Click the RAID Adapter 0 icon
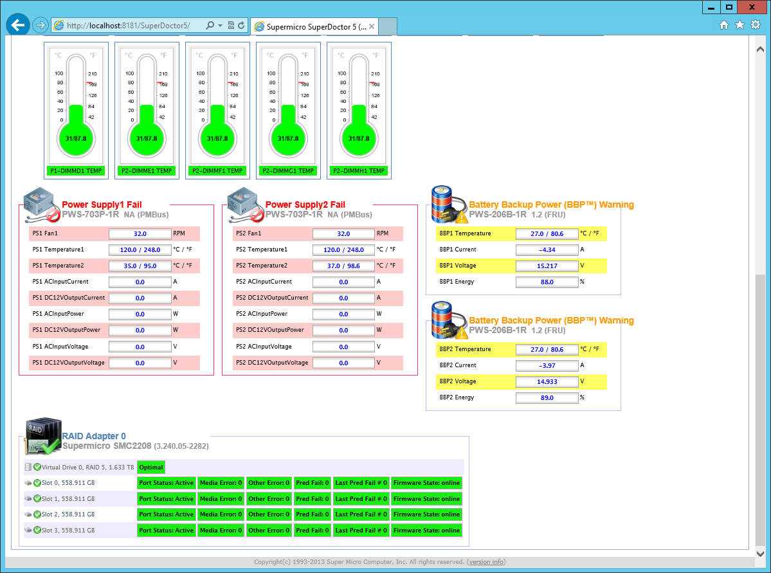Image resolution: width=771 pixels, height=573 pixels. click(x=43, y=436)
